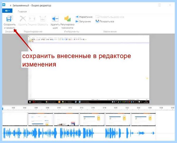Click the Тишина (Silence) icon
Image resolution: width=177 pixels, height=143 pixels.
tap(32, 19)
